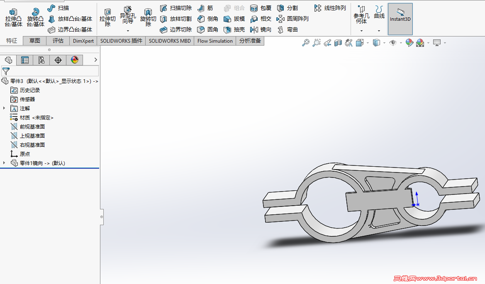Open the Curves dropdown (曲线)
The width and height of the screenshot is (485, 284).
[x=379, y=31]
